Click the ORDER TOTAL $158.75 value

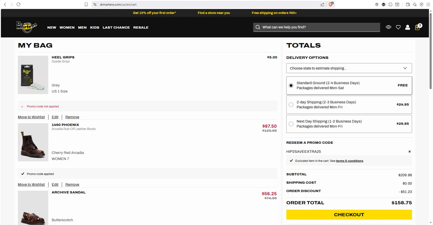click(x=402, y=203)
